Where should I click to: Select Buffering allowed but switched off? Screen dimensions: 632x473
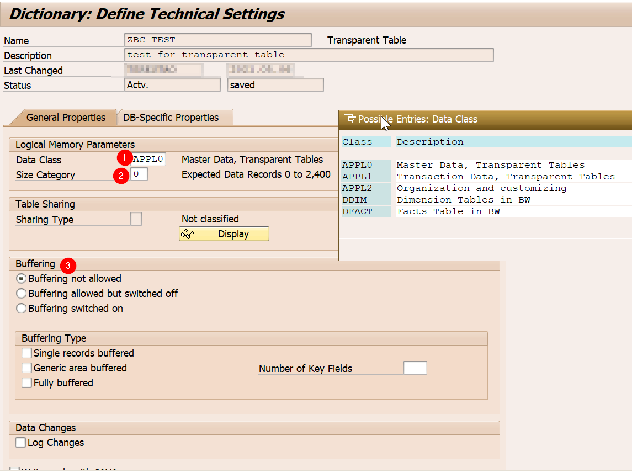(x=21, y=293)
